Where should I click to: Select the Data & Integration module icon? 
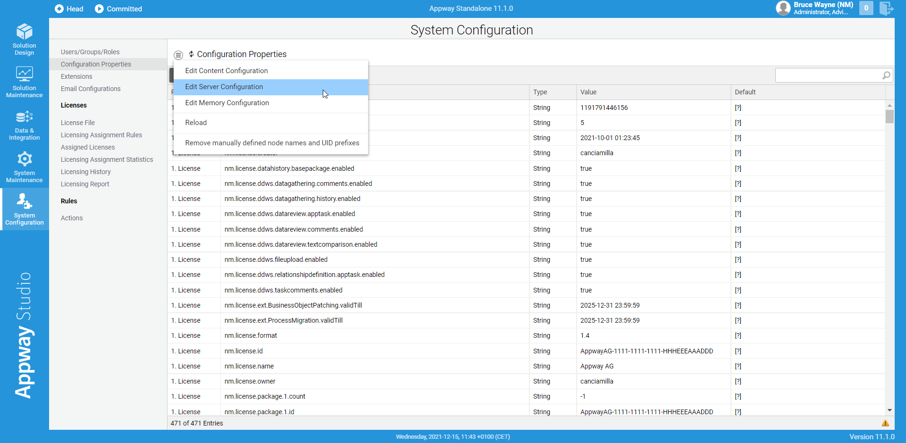pyautogui.click(x=24, y=124)
